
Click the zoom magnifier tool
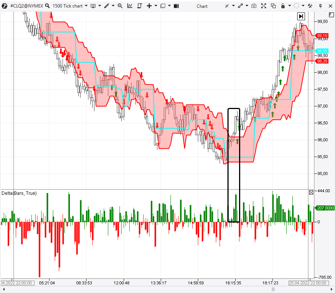[120, 6]
